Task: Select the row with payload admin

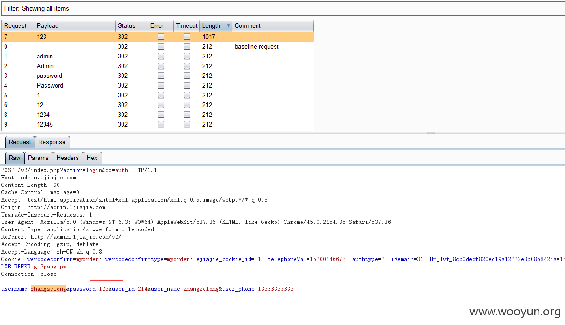Action: (x=158, y=56)
